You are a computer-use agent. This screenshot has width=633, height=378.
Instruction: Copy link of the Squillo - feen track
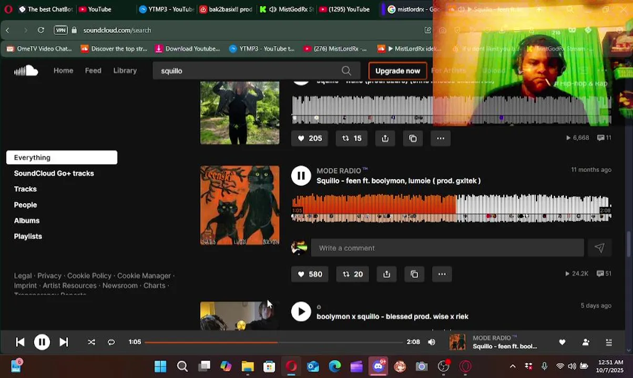click(414, 274)
